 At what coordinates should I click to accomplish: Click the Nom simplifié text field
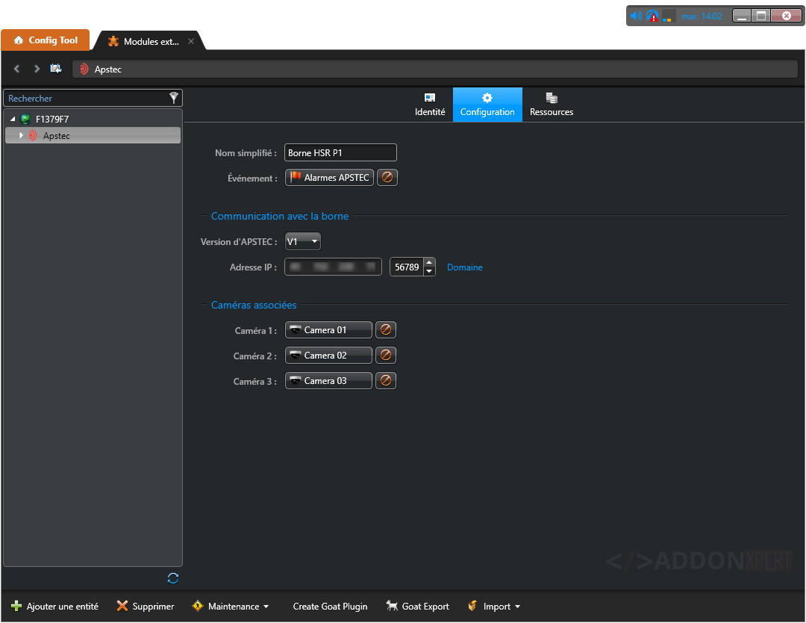pos(340,153)
